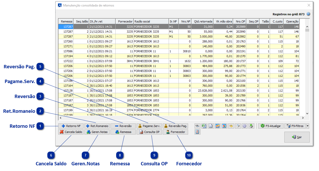
Task: Click the red up-down arrows sort icon
Action: (x=224, y=126)
